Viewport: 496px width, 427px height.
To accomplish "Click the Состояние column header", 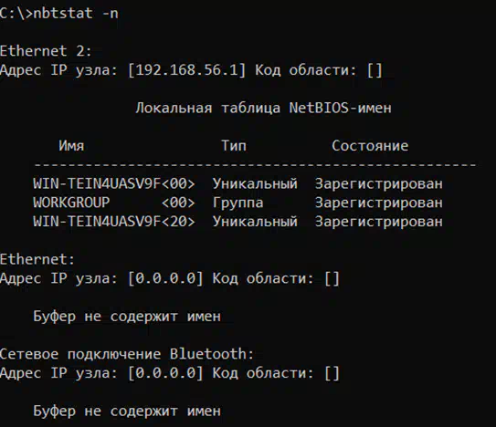I will point(370,146).
